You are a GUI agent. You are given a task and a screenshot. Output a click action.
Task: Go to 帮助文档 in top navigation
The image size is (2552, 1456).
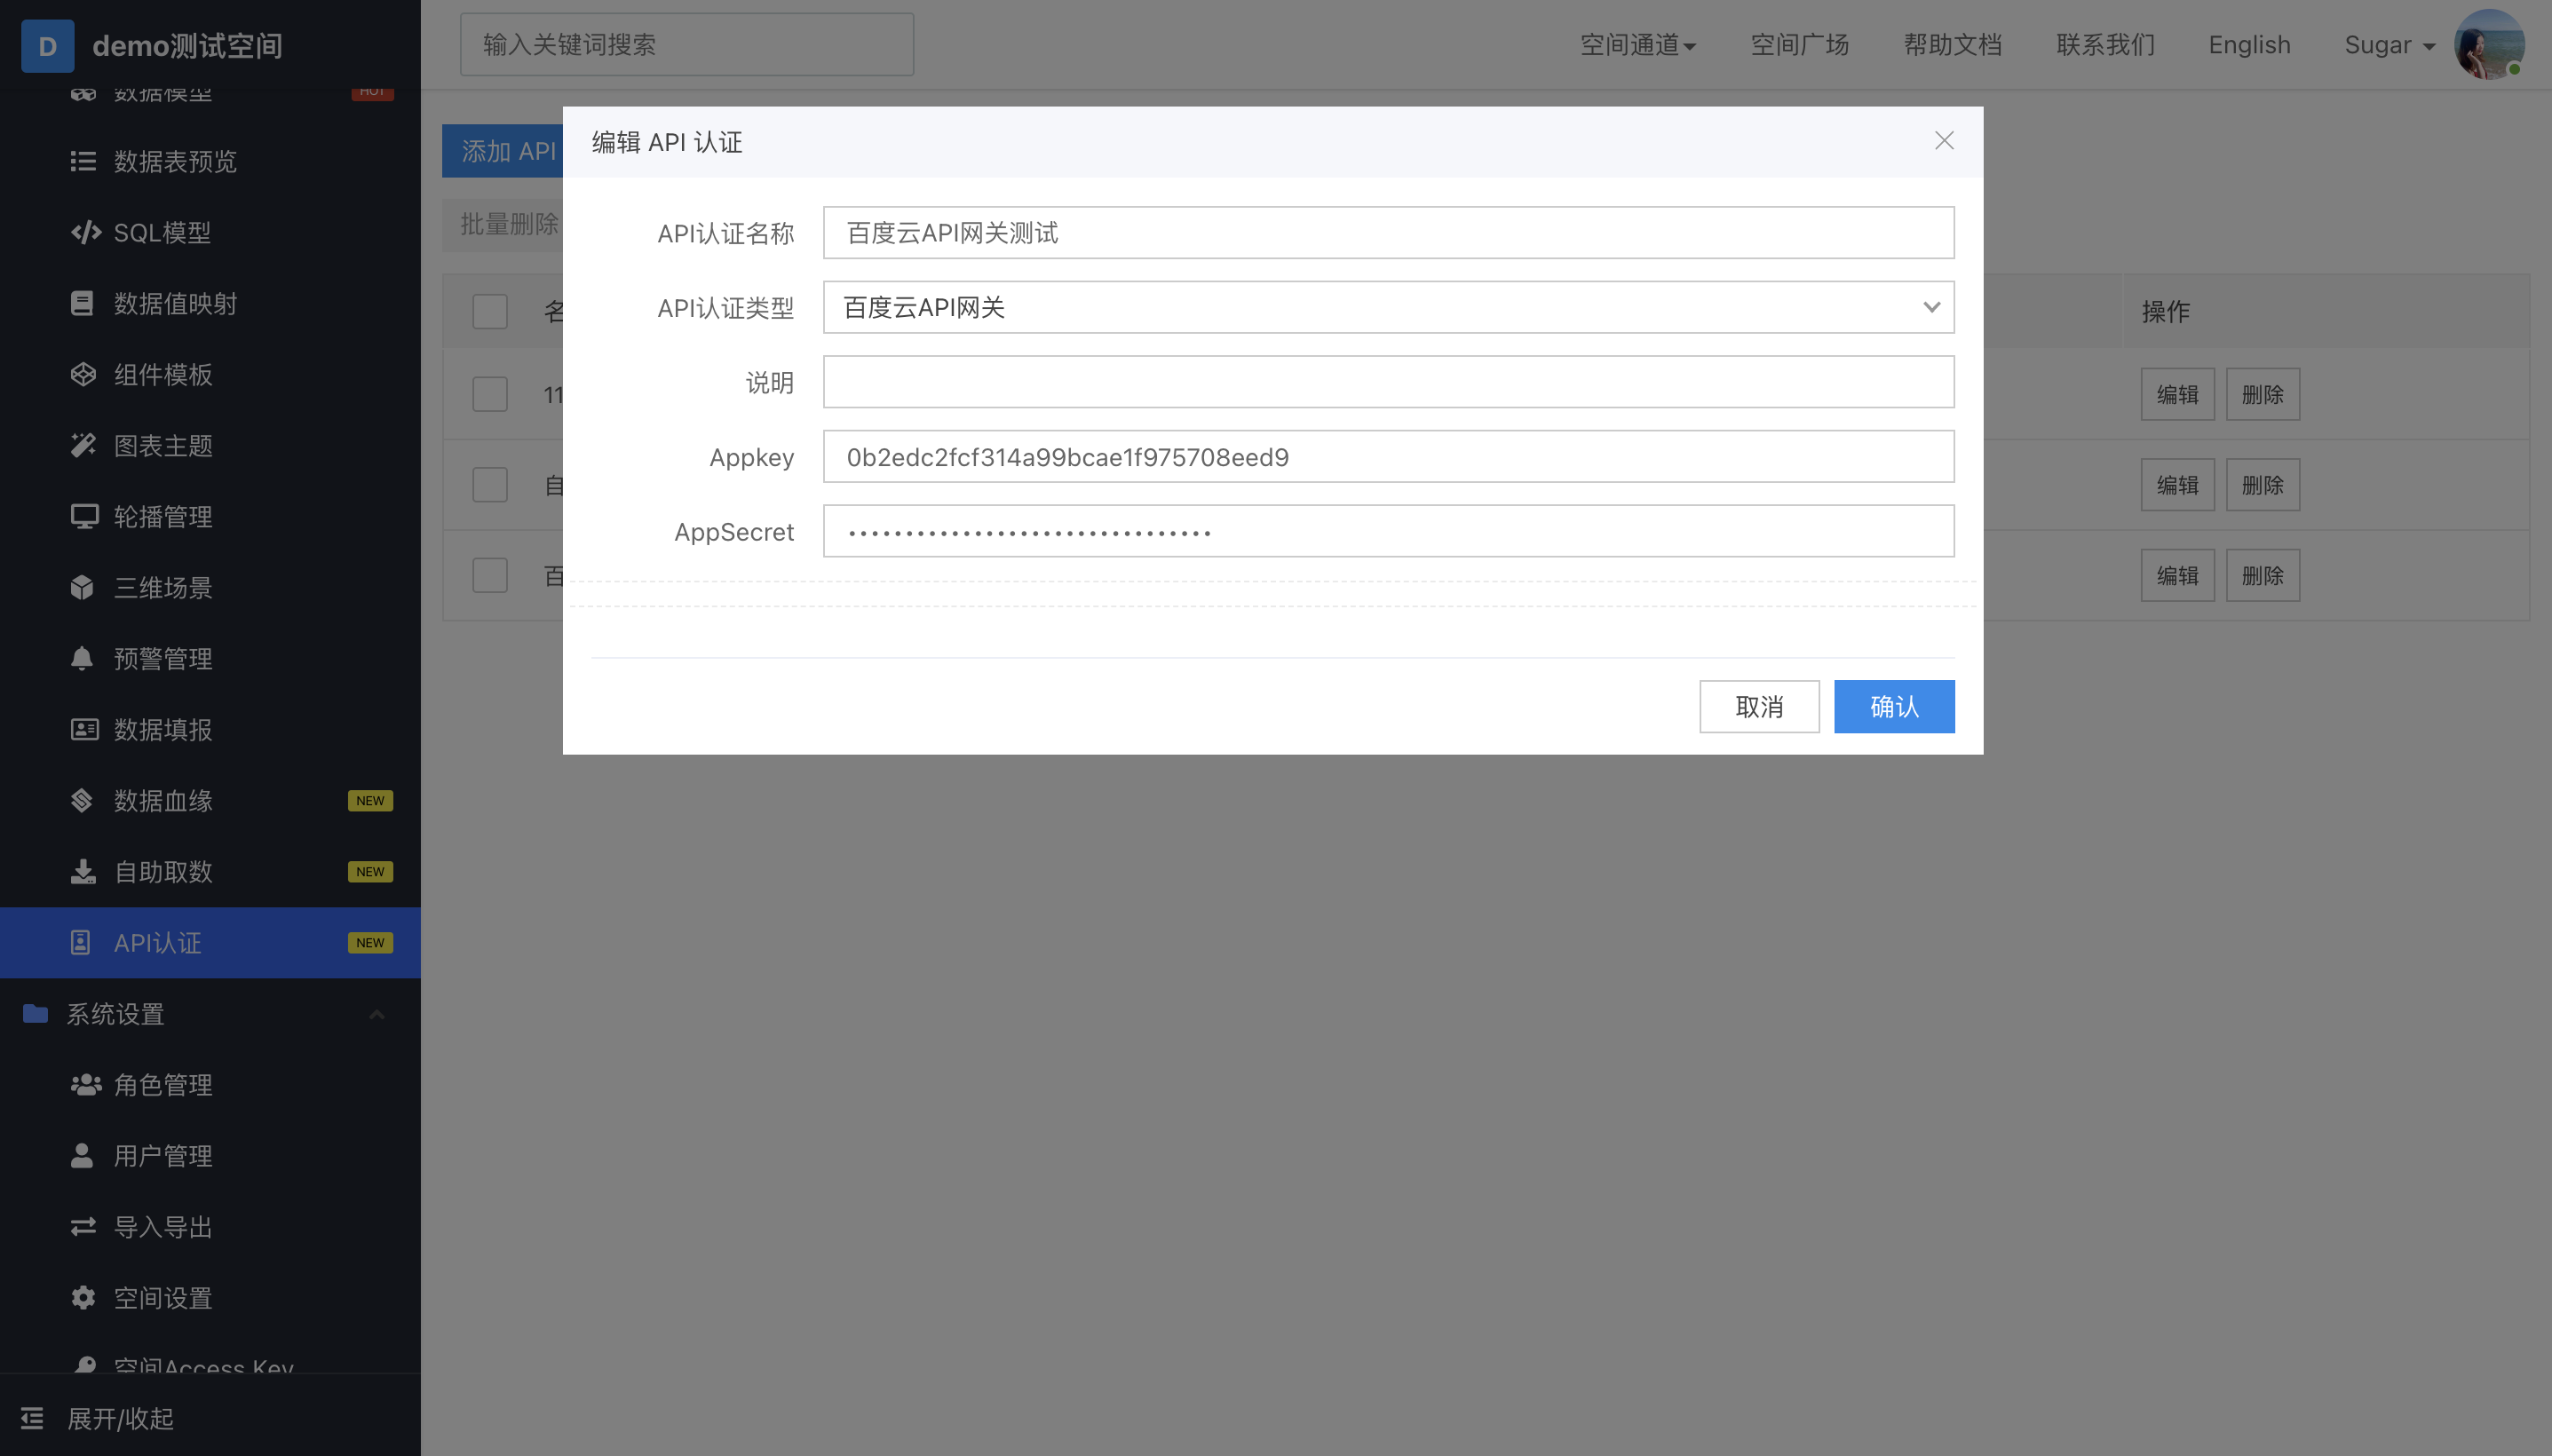(x=1952, y=45)
